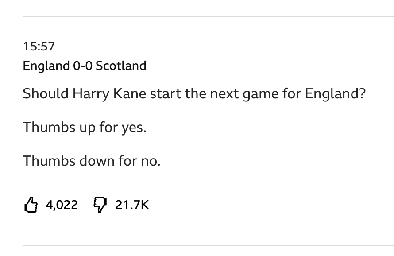Click the word England in the score heading
The image size is (394, 256).
[x=46, y=66]
